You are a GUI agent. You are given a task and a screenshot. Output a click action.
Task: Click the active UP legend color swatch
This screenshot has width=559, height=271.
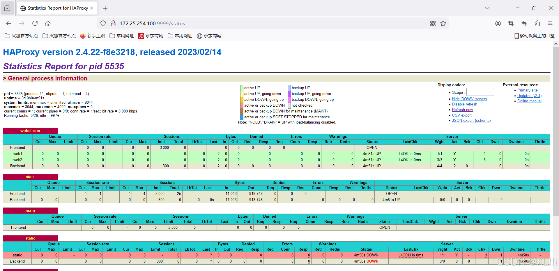coord(242,88)
